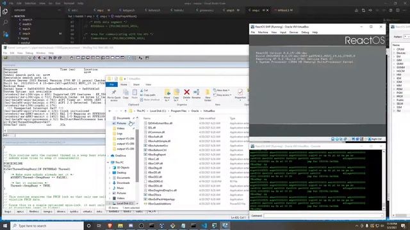Select Music under This PC
This screenshot has width=410, height=230.
point(120,188)
